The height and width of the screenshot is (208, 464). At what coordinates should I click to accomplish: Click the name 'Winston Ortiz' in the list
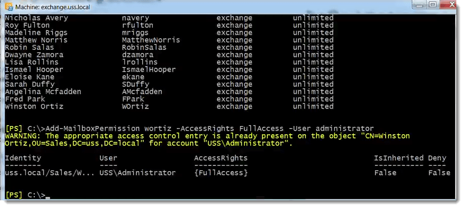[34, 107]
